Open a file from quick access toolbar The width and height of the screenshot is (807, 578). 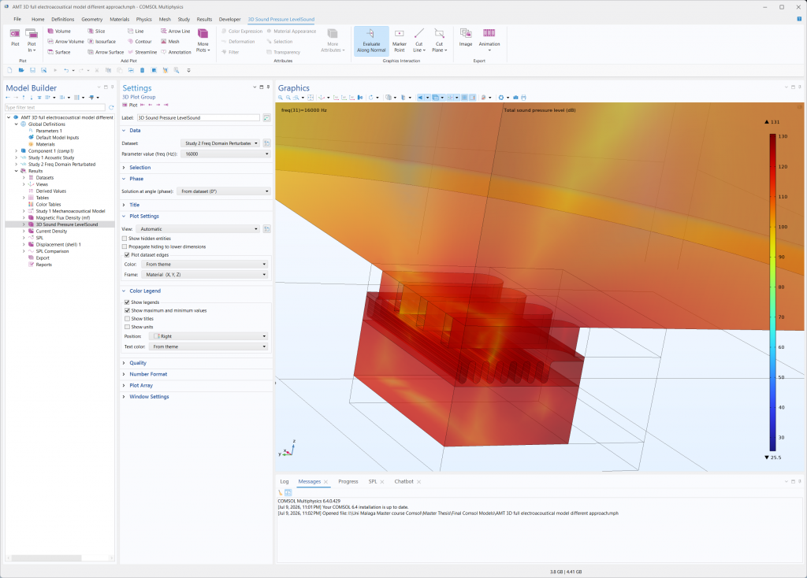click(x=20, y=70)
